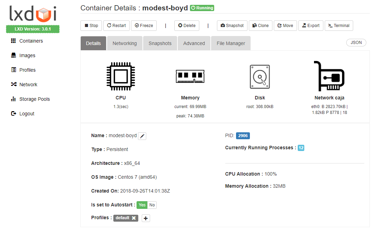Click the Profiles list icon
The height and width of the screenshot is (231, 375).
point(14,70)
